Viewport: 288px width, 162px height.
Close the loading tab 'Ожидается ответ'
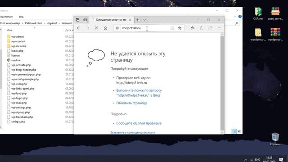(x=130, y=20)
